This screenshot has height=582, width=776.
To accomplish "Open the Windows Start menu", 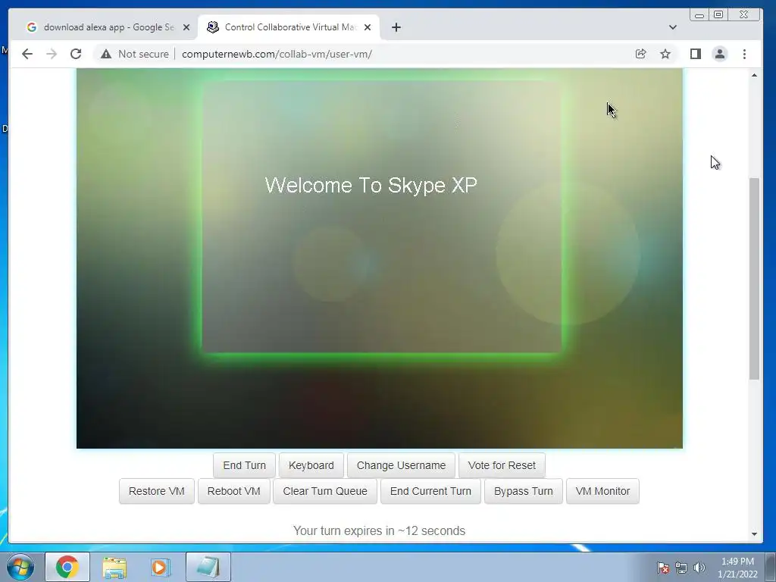I will [20, 567].
